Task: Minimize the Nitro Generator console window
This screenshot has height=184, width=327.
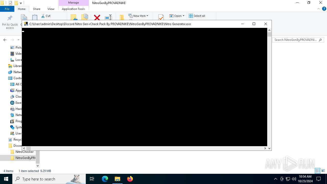Action: [x=242, y=24]
